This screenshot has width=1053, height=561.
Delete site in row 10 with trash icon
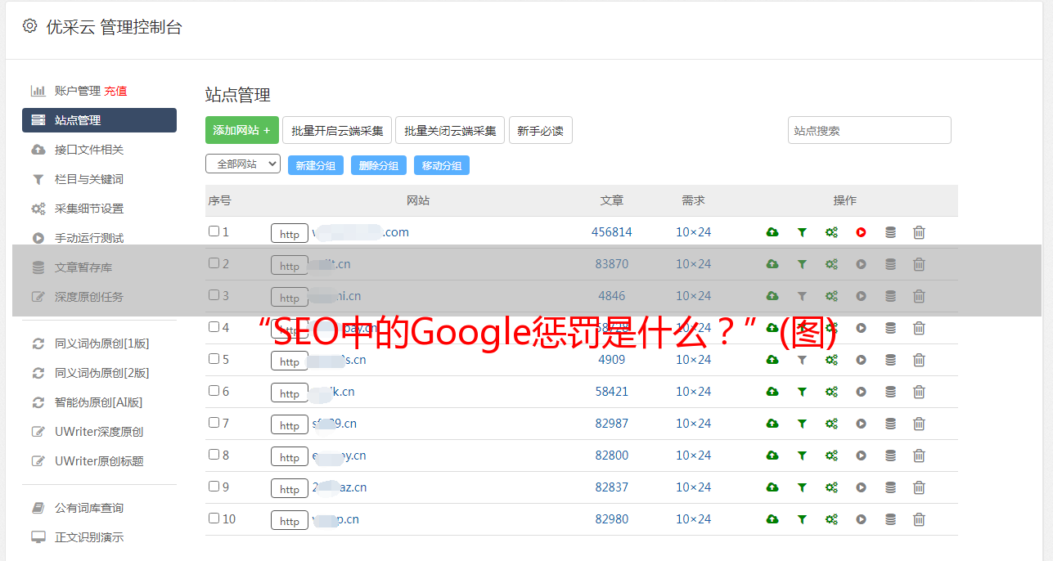click(x=919, y=519)
